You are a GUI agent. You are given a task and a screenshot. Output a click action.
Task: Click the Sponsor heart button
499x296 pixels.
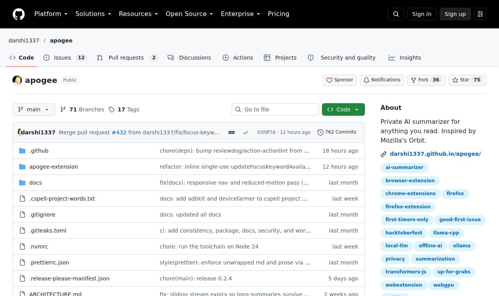click(340, 80)
